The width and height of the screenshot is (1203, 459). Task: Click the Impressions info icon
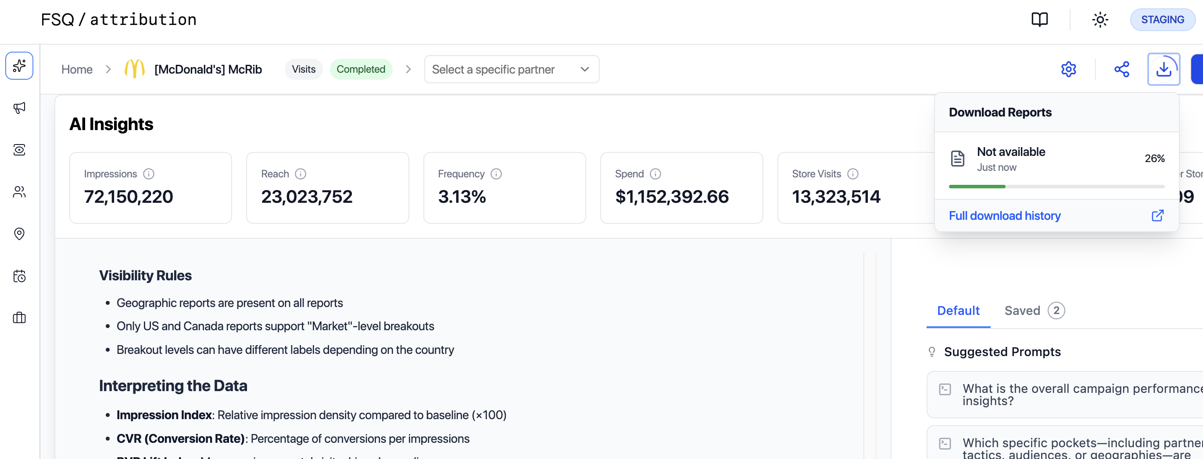(148, 174)
